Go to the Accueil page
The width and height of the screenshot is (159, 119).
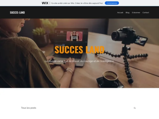[120, 12]
